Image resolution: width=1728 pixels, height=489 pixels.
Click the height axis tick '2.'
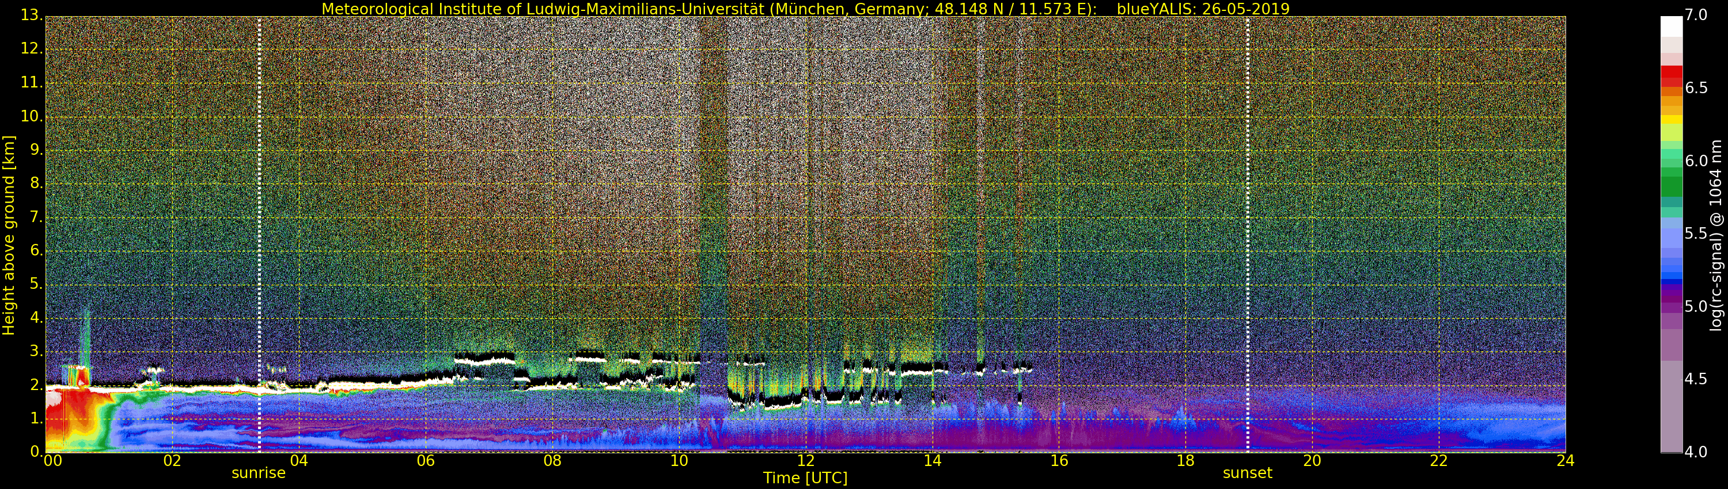click(x=36, y=384)
